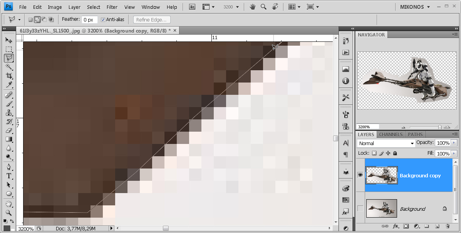The height and width of the screenshot is (233, 461).
Task: Open the Layers panel options menu
Action: (x=455, y=134)
